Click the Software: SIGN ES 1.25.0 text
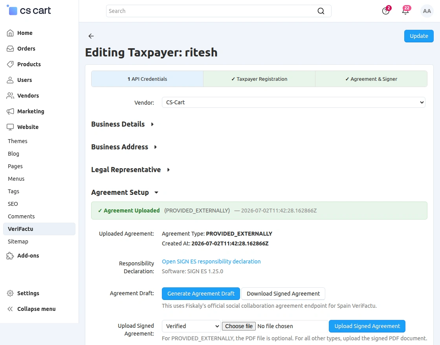The height and width of the screenshot is (345, 440). [x=192, y=271]
